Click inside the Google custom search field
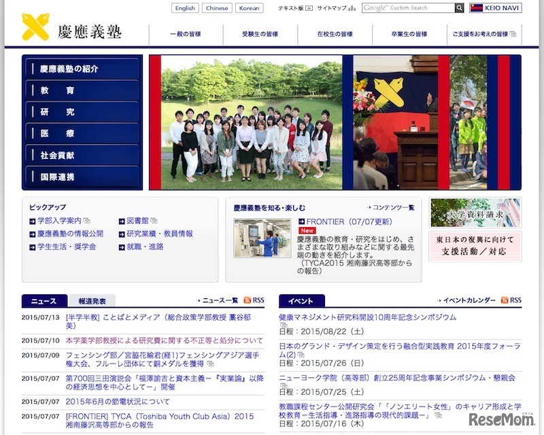 [x=408, y=8]
